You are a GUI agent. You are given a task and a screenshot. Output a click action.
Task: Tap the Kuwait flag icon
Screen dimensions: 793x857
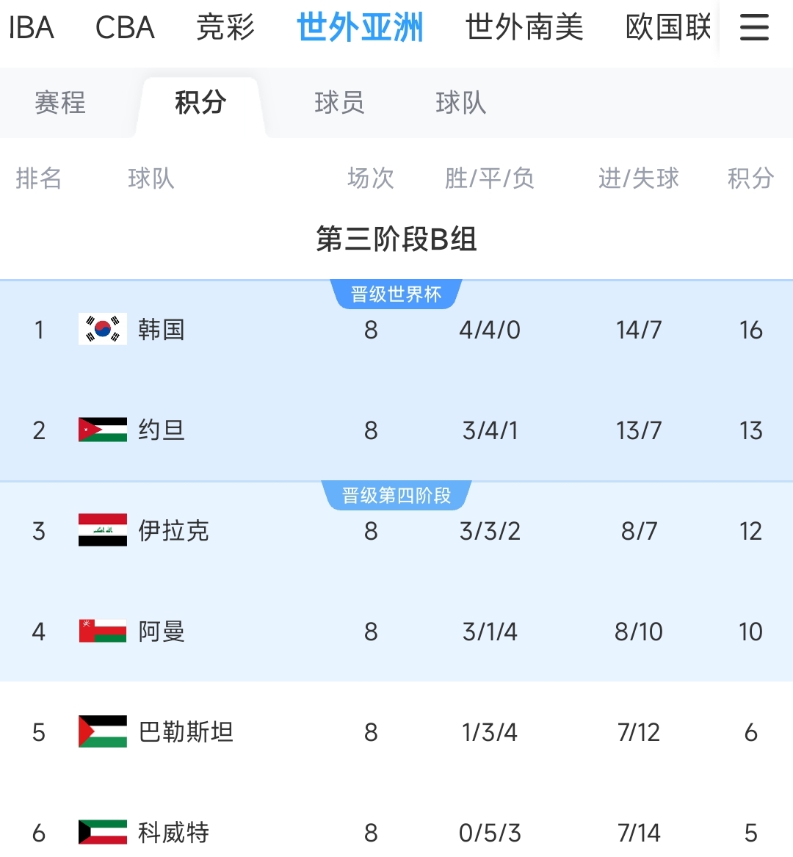tap(103, 832)
